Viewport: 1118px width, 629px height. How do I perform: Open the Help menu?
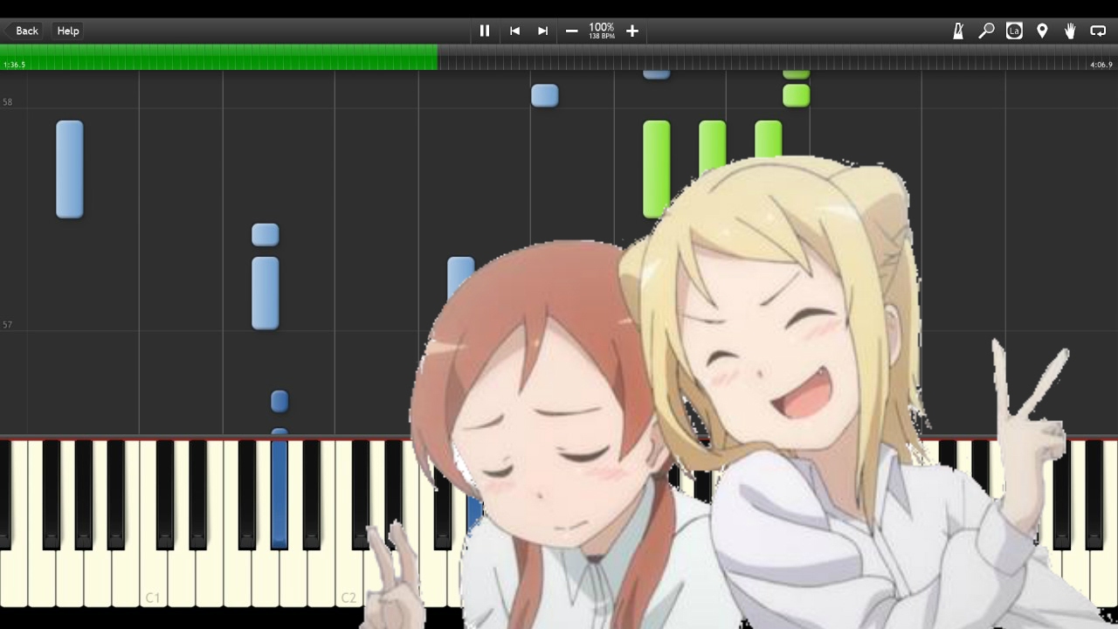(68, 31)
